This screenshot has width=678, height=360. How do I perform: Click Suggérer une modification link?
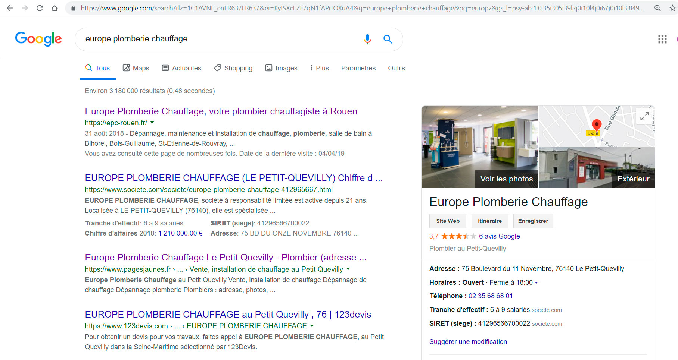click(468, 341)
